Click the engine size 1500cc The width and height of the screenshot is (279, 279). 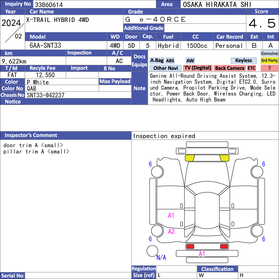pos(197,46)
